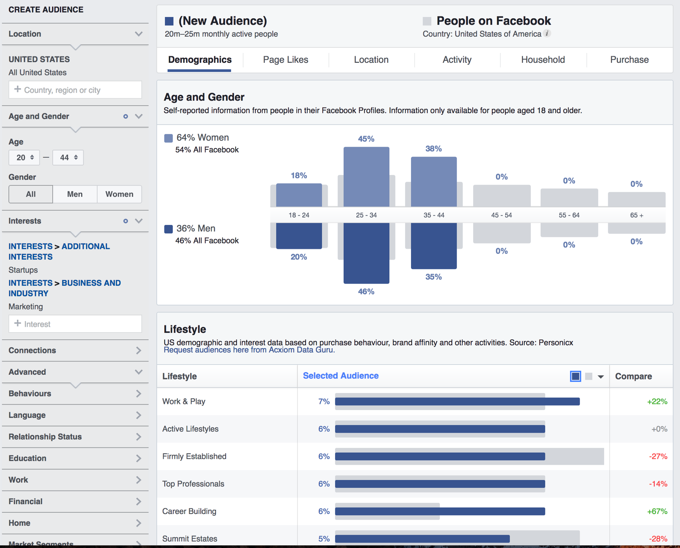Click the Work & Play lifestyle row
Viewport: 680px width, 548px height.
tap(415, 401)
